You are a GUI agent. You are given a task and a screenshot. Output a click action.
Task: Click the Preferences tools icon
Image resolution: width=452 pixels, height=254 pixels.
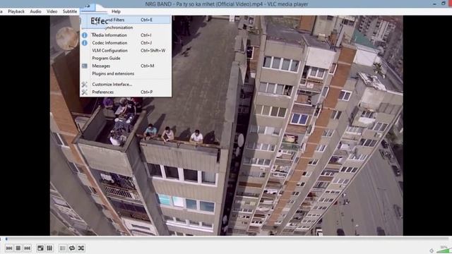(85, 92)
